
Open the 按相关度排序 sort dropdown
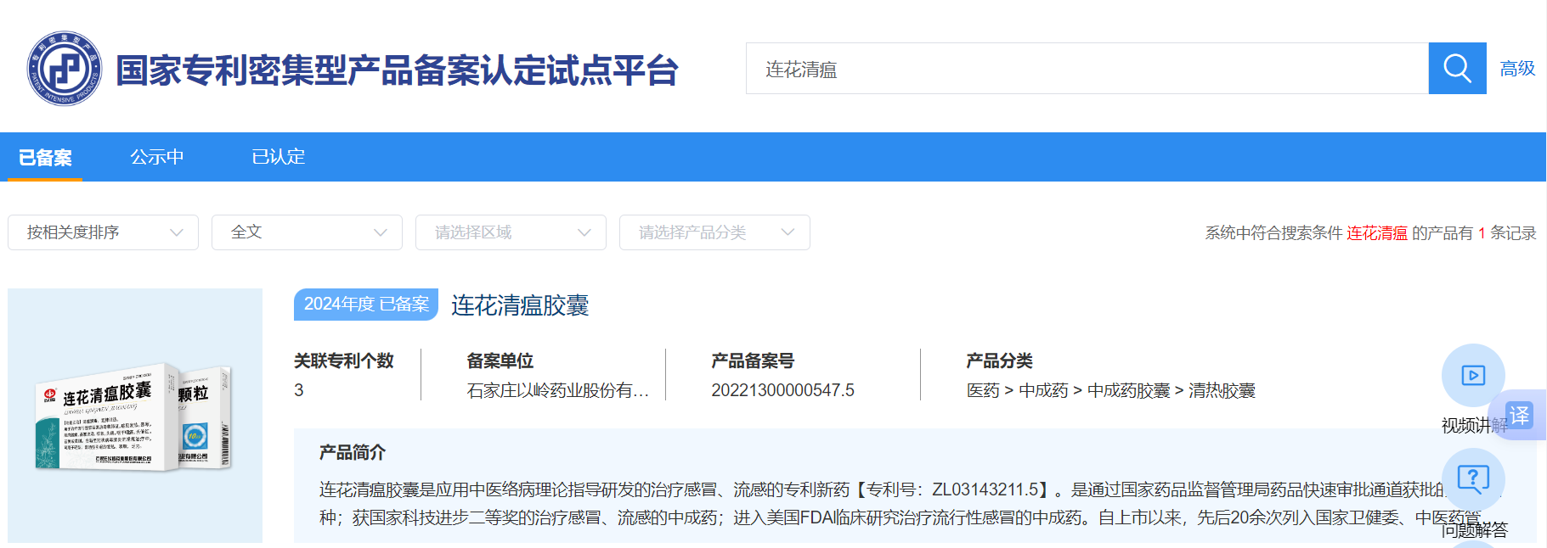click(103, 232)
